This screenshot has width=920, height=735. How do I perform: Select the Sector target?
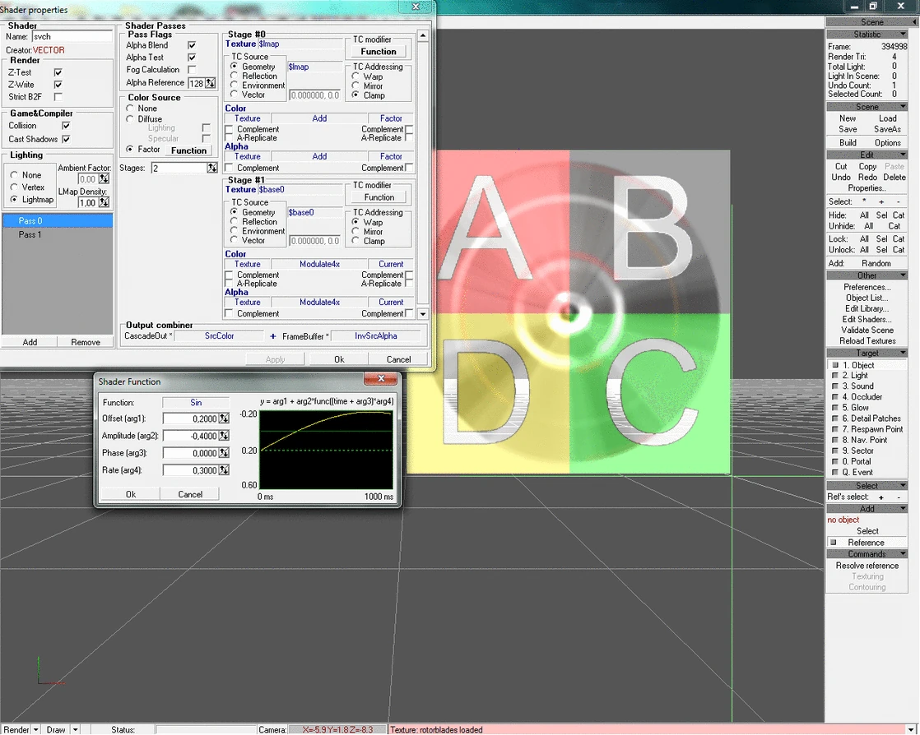click(x=867, y=451)
